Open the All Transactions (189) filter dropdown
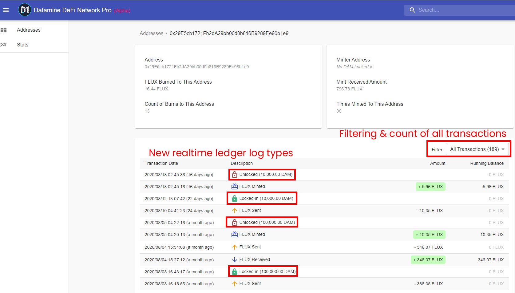The width and height of the screenshot is (515, 293). [x=477, y=149]
